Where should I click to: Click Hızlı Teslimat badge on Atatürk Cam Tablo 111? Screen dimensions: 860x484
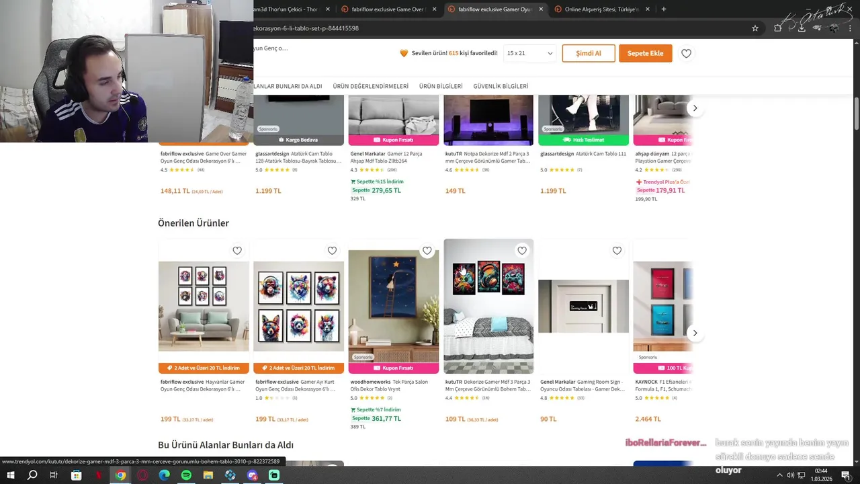click(583, 140)
